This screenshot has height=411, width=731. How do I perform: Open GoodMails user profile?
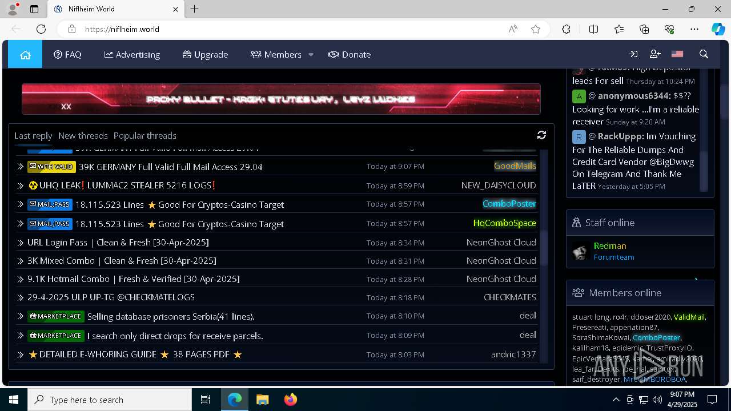[x=515, y=166]
